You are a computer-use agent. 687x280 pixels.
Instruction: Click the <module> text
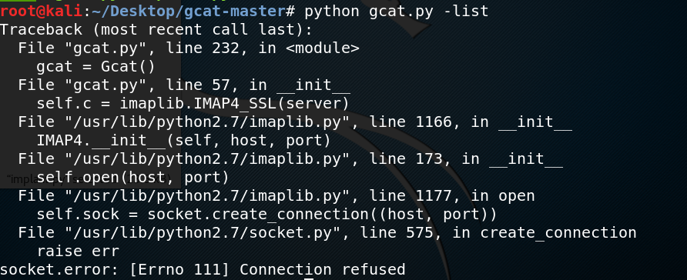point(322,48)
